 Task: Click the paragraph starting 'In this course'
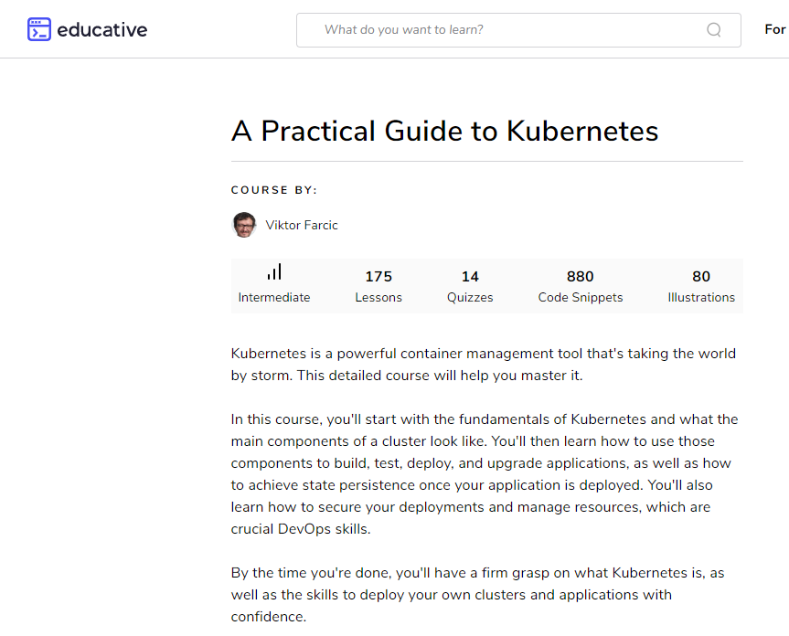[x=484, y=474]
